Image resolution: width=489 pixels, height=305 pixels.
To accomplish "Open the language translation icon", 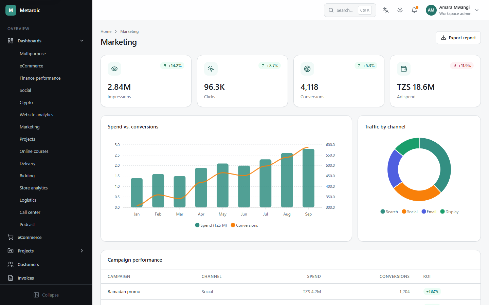I will pyautogui.click(x=386, y=10).
